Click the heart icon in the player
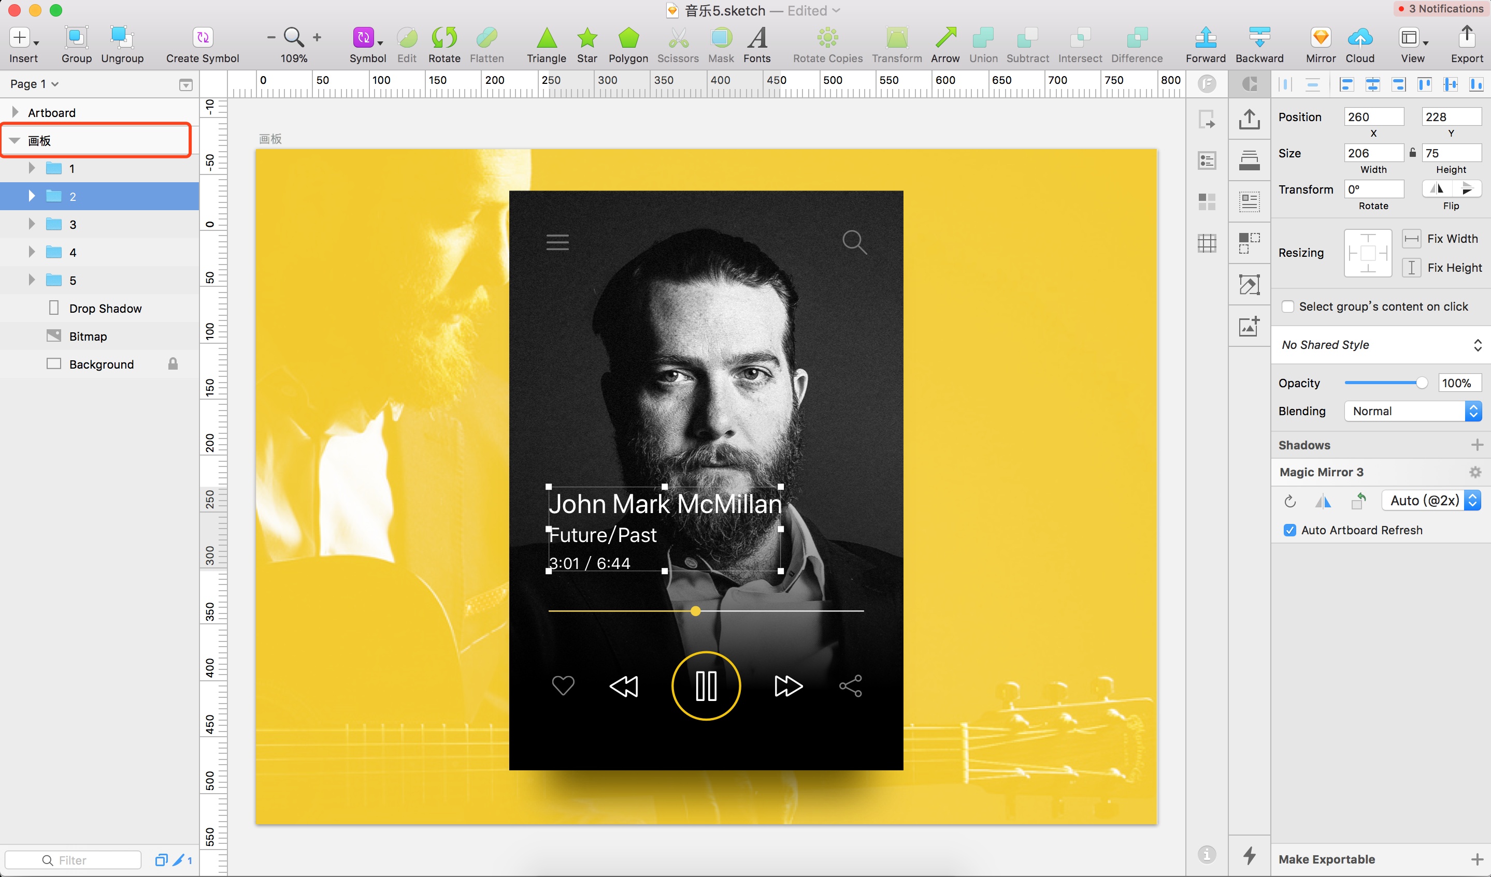The height and width of the screenshot is (877, 1491). pos(563,685)
